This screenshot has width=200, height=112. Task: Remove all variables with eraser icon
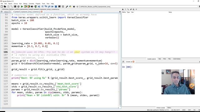131,9
